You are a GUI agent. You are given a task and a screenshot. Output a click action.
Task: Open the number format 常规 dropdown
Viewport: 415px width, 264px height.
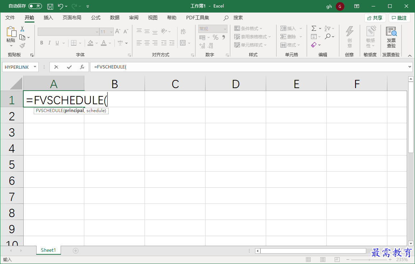tap(225, 29)
